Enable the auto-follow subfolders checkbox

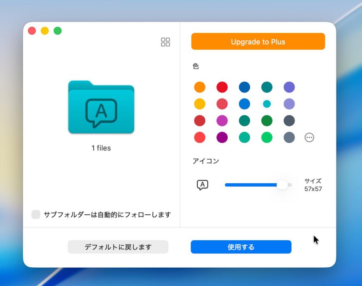36,214
